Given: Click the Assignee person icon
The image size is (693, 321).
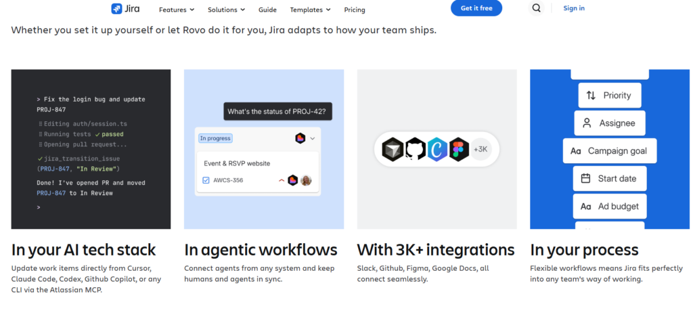Looking at the screenshot, I should click(x=587, y=123).
